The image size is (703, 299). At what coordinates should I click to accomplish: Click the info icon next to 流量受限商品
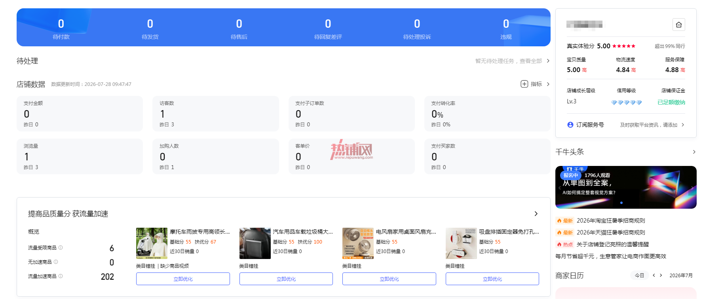coord(61,248)
